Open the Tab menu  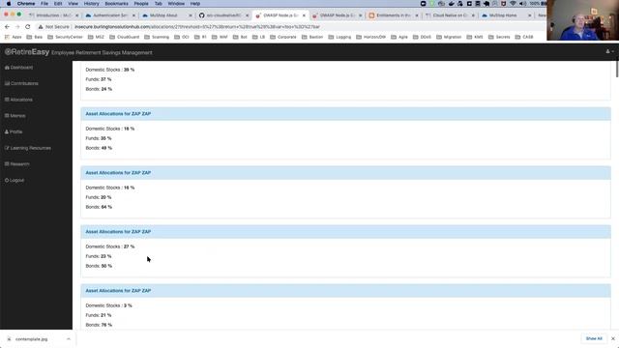(159, 4)
